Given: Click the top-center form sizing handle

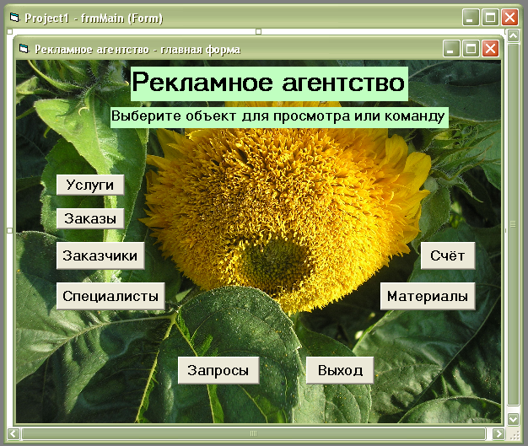Looking at the screenshot, I should pos(258,32).
